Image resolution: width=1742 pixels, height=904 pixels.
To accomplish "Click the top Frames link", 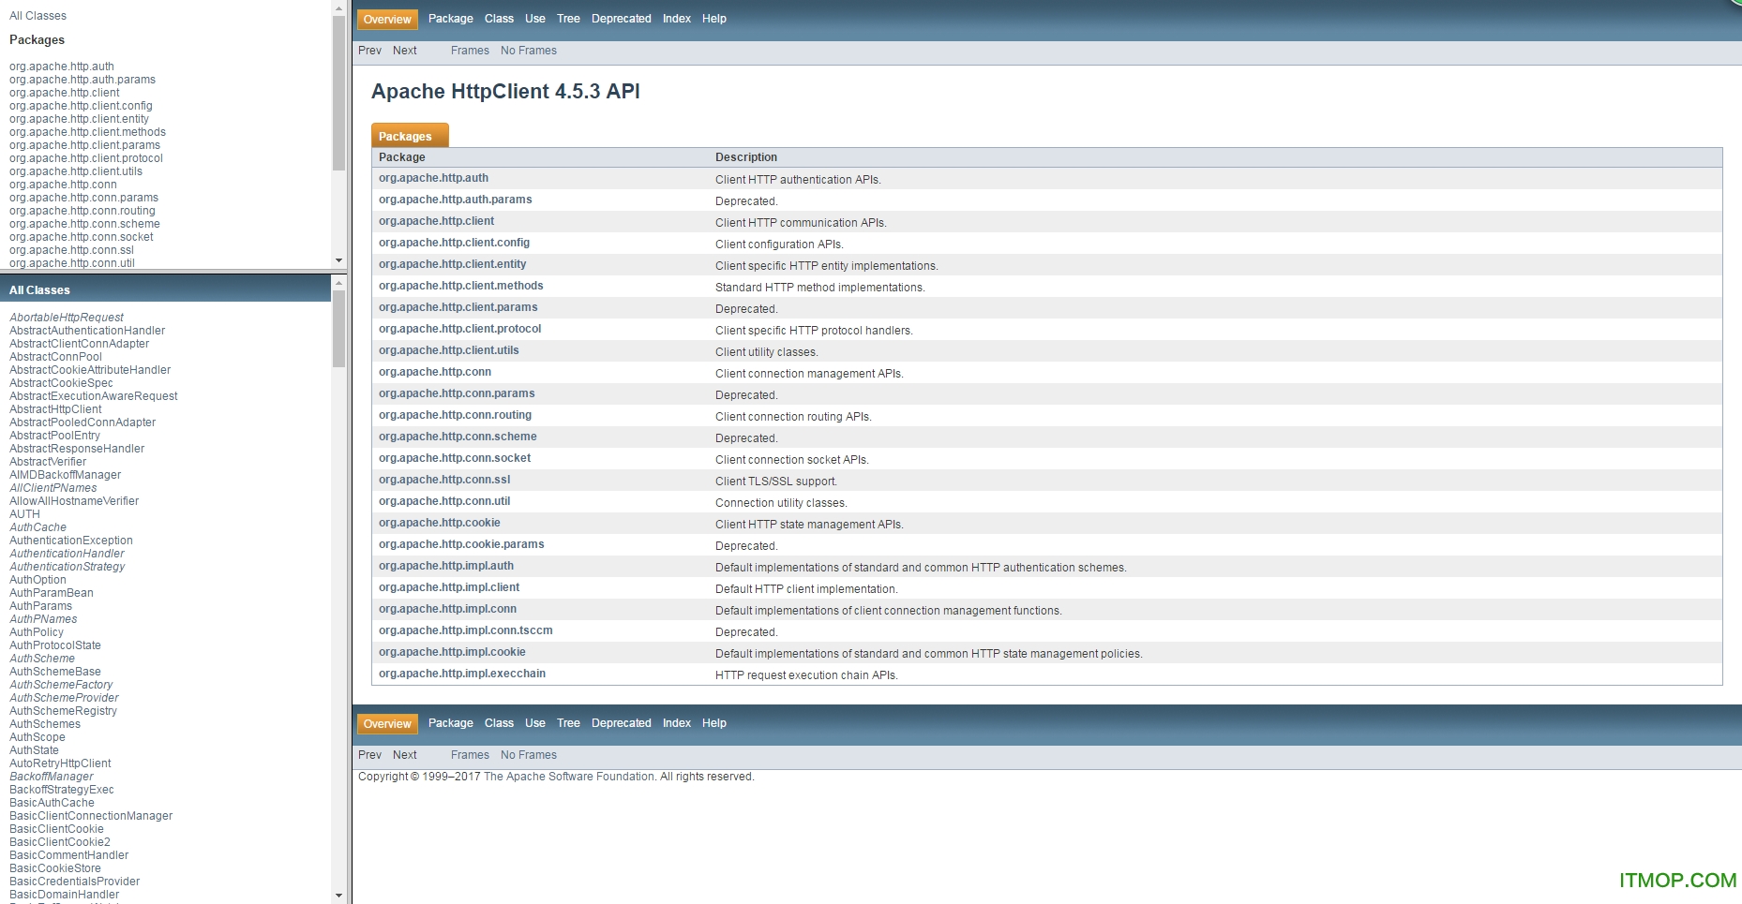I will pos(470,51).
